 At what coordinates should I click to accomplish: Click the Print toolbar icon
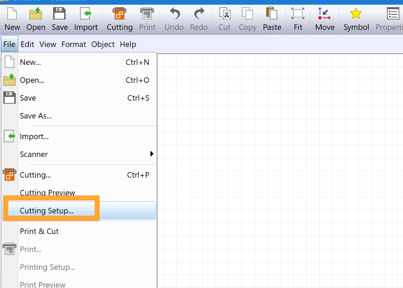(x=147, y=14)
